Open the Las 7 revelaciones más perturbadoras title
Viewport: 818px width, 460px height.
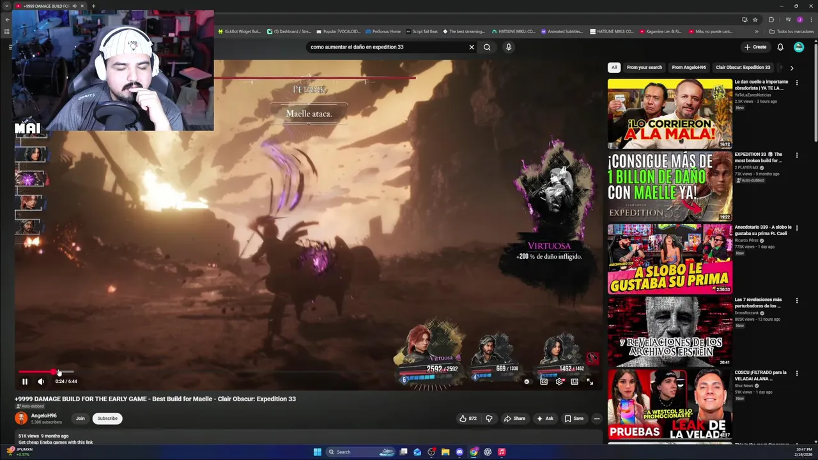pos(759,303)
